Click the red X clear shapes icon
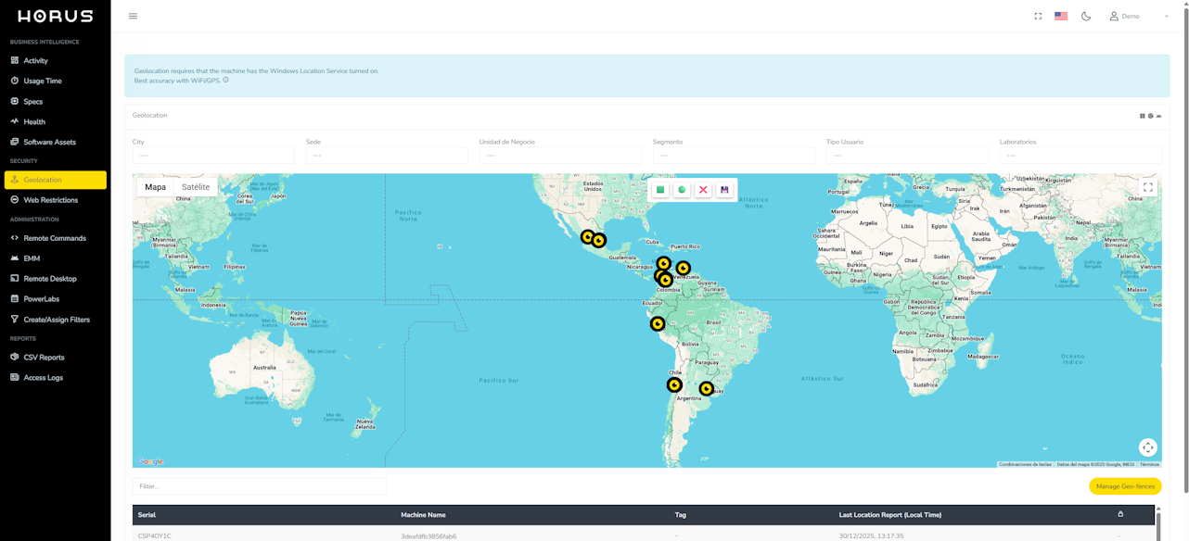 [x=703, y=190]
